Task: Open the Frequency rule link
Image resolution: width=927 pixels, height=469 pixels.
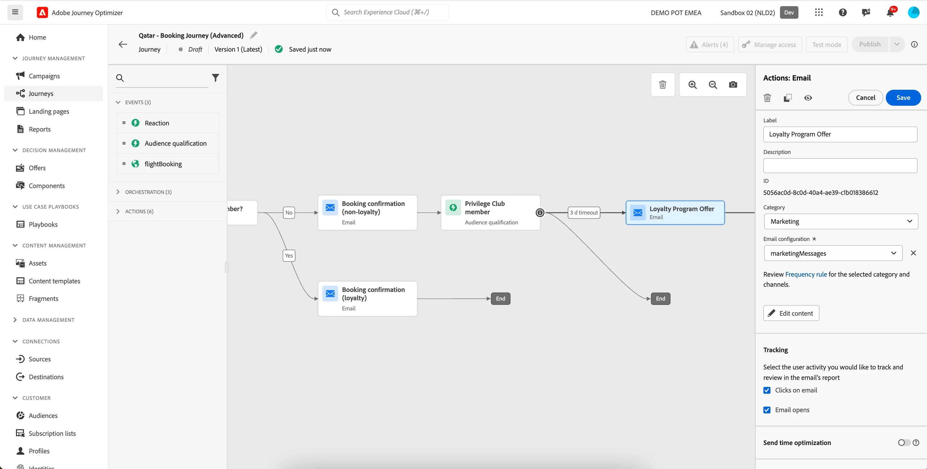Action: 806,274
